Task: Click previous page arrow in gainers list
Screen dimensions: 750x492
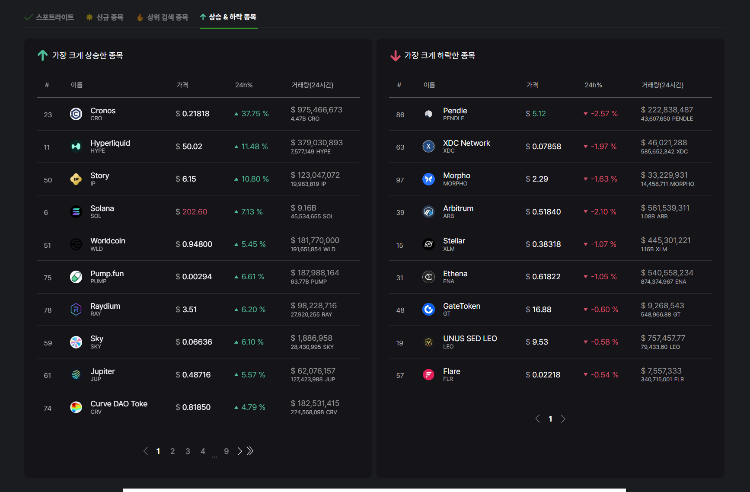Action: (146, 451)
